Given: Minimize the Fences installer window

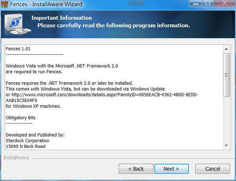Looking at the screenshot, I should point(195,4).
